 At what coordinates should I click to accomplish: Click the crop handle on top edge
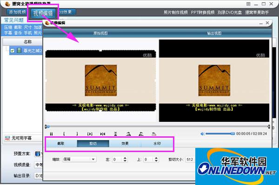pos(100,51)
